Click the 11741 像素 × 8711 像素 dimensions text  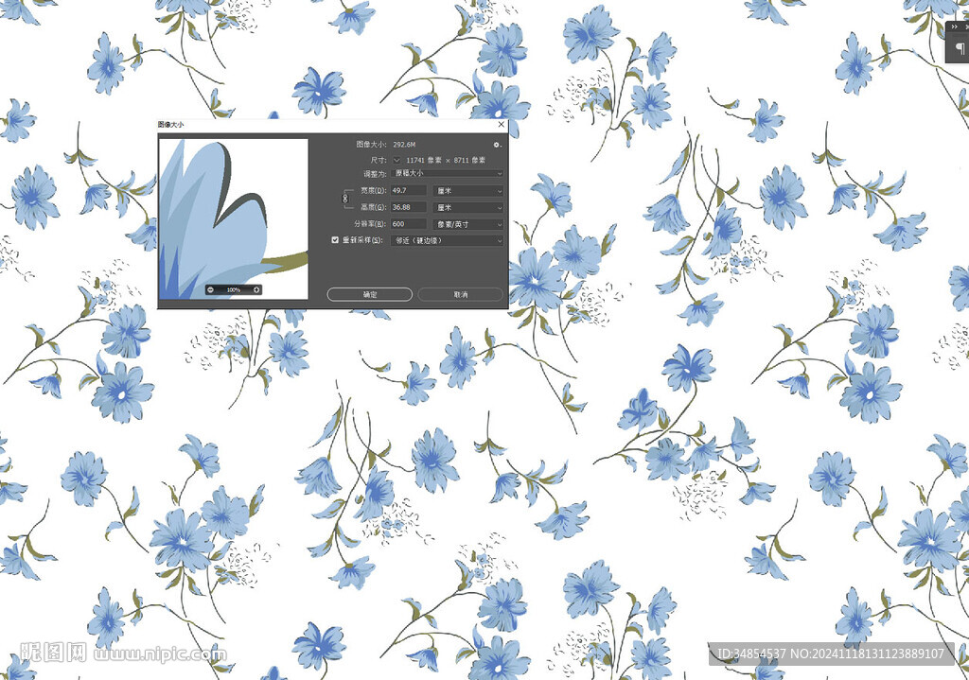[x=446, y=160]
